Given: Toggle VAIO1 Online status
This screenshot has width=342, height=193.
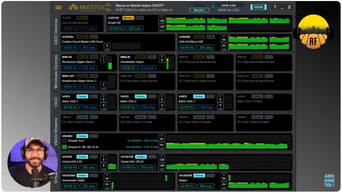Looking at the screenshot, I should tap(82, 96).
